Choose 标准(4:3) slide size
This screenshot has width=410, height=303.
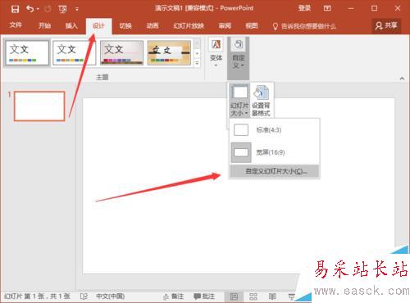pyautogui.click(x=275, y=130)
